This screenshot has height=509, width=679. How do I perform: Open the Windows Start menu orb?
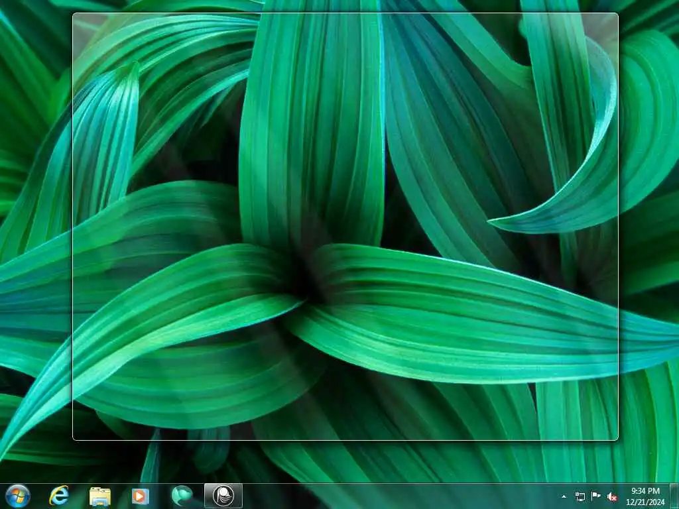(x=18, y=496)
